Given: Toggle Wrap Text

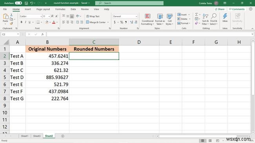Looking at the screenshot, I should [x=93, y=16].
